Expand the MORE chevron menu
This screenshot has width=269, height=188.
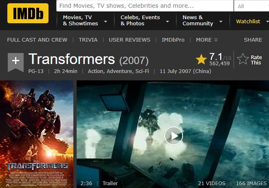click(207, 40)
